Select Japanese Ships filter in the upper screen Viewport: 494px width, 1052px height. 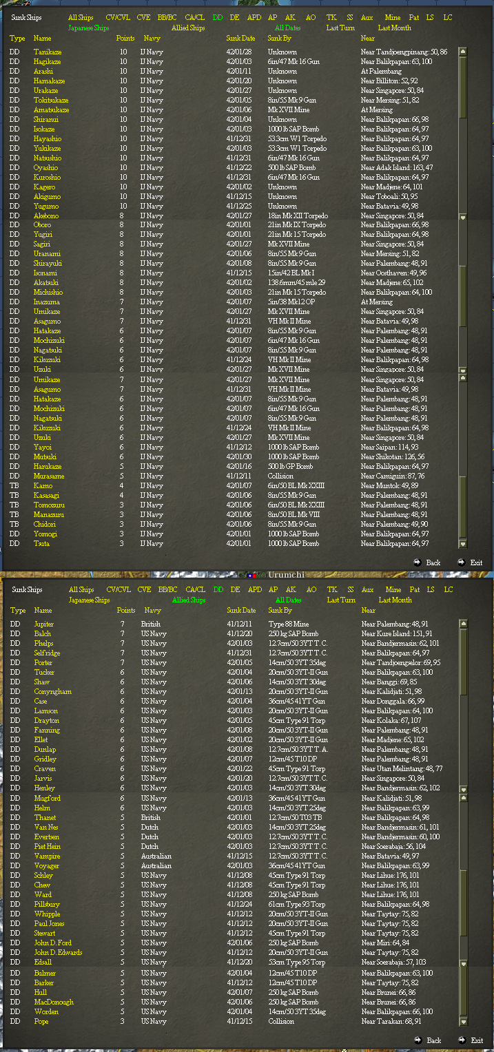point(89,28)
